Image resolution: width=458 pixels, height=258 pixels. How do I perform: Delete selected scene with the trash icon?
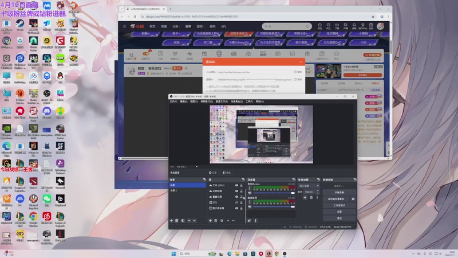point(177,221)
